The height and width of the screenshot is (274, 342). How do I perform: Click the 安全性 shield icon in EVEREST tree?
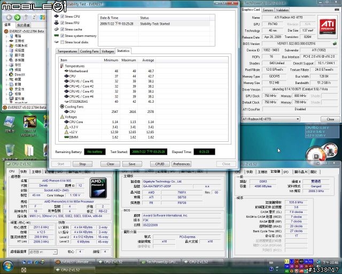[x=11, y=89]
